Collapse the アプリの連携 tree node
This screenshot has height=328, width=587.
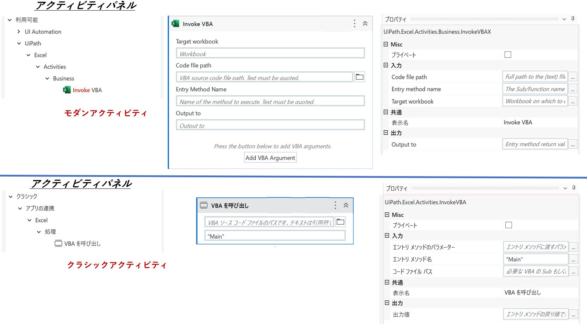point(20,208)
